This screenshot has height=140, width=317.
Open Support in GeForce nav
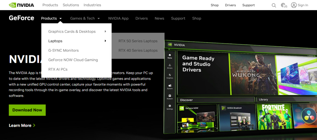(178, 18)
